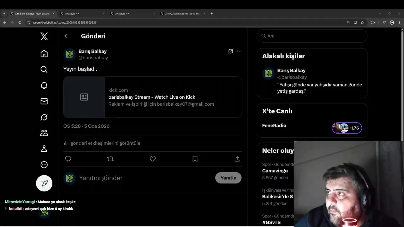
Task: View gönderi etkileşimlerini görüntüle
Action: coord(102,143)
